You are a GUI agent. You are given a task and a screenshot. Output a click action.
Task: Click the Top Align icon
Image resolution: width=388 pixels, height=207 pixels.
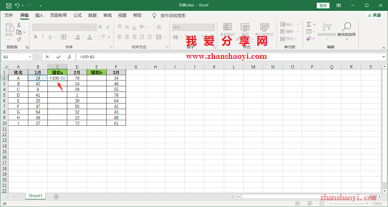click(x=120, y=27)
